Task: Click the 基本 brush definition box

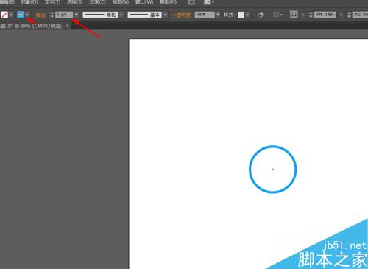Action: click(144, 15)
